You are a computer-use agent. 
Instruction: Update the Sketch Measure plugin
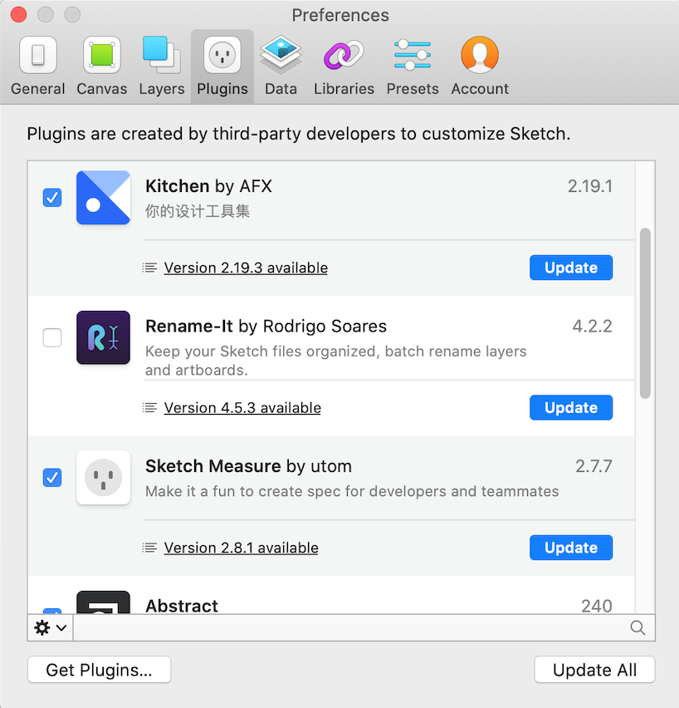pos(571,548)
